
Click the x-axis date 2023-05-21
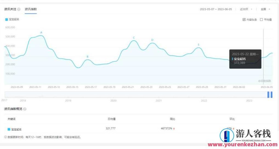tap(128, 87)
